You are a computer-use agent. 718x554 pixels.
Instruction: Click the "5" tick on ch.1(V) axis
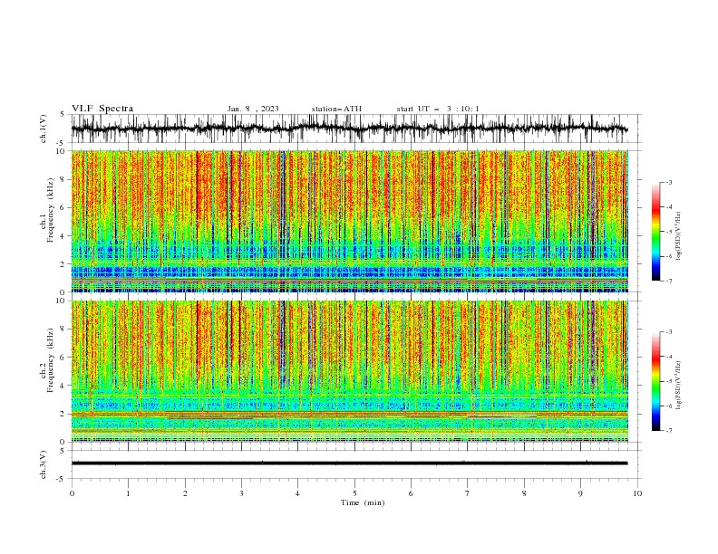[63, 114]
